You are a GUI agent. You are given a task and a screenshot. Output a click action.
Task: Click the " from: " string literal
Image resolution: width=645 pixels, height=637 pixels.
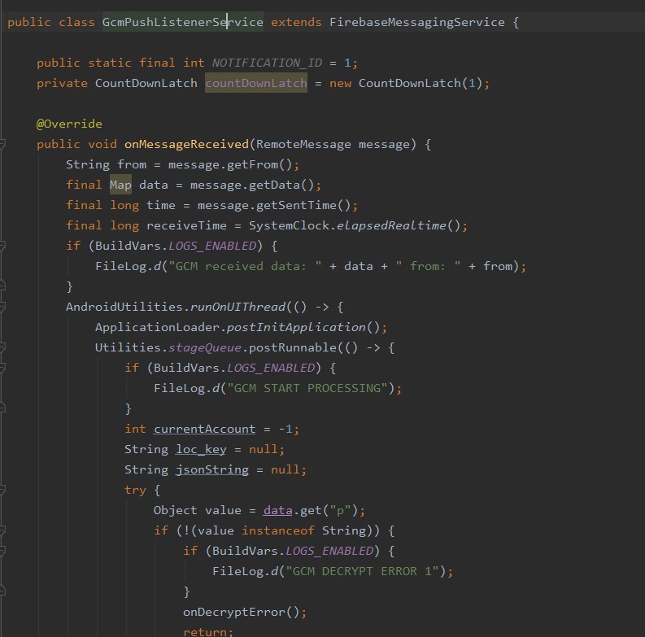(x=428, y=266)
